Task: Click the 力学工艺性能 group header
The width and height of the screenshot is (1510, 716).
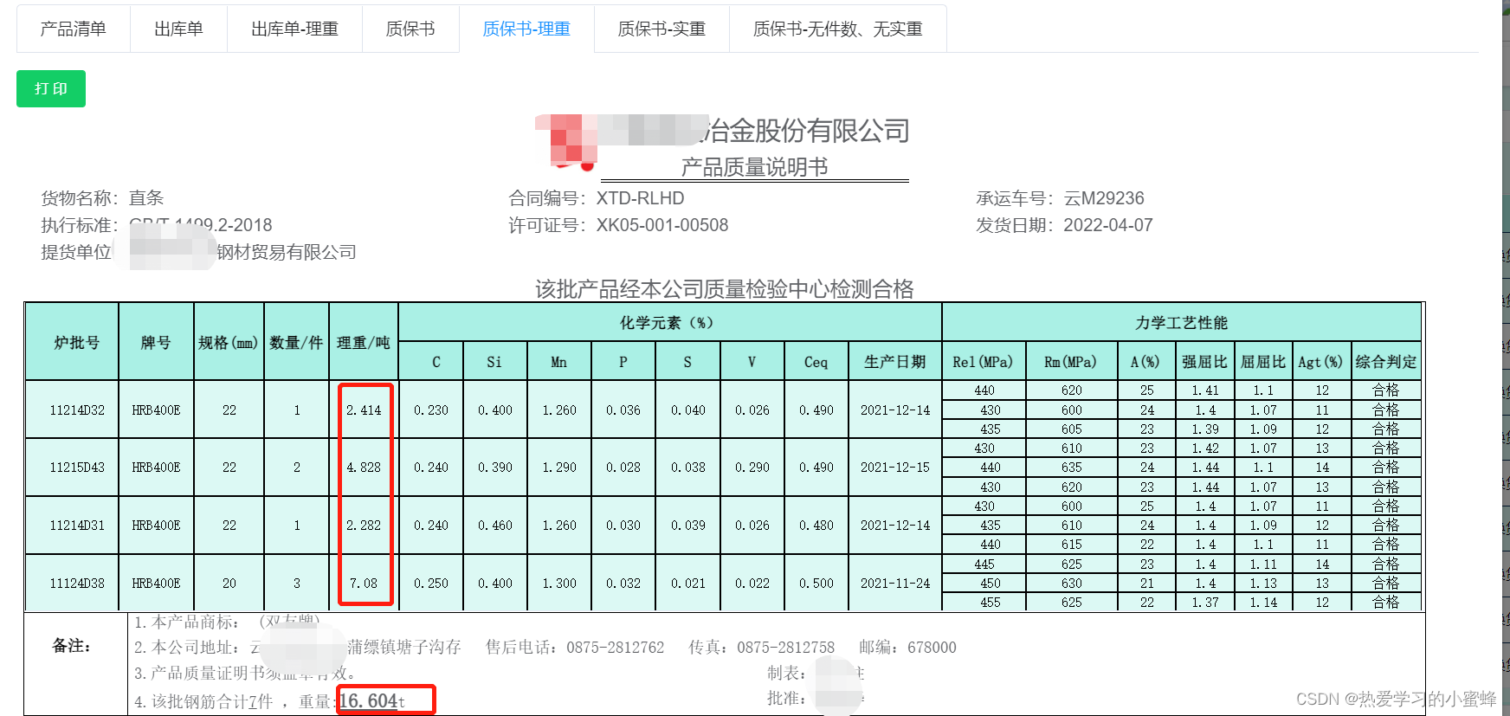Action: coord(1182,322)
